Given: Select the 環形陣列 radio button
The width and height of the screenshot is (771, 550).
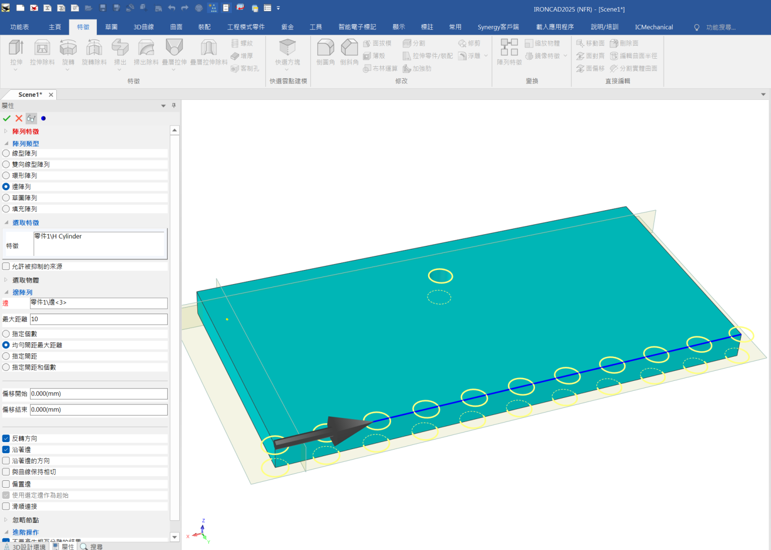Looking at the screenshot, I should pyautogui.click(x=6, y=175).
